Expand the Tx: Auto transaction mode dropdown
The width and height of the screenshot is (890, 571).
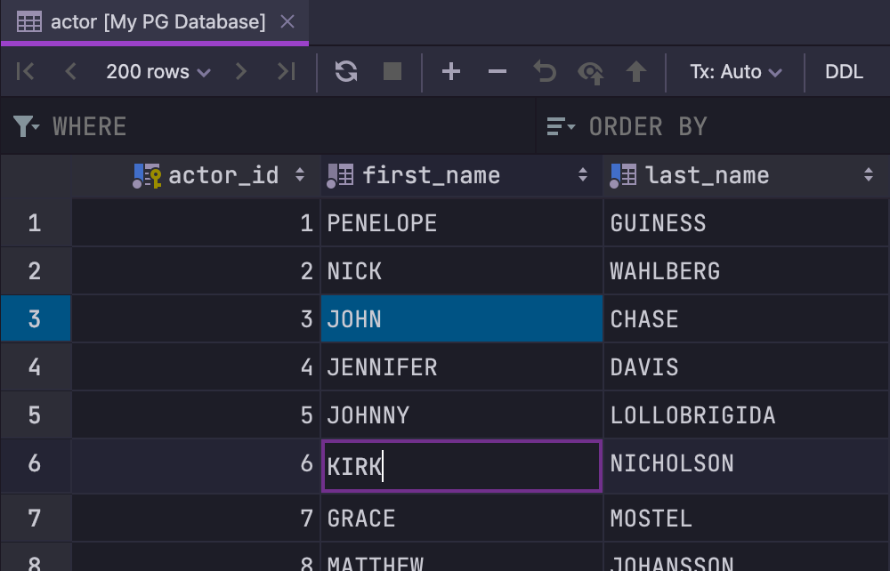click(x=735, y=72)
